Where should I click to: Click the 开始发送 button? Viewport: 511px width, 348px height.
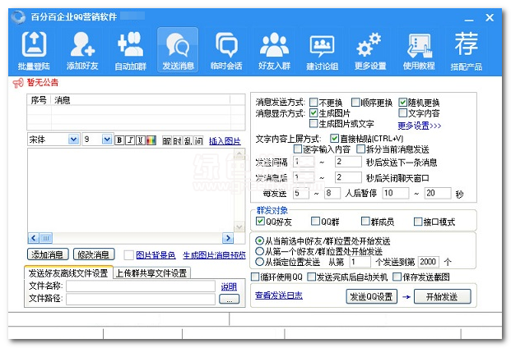(x=442, y=296)
